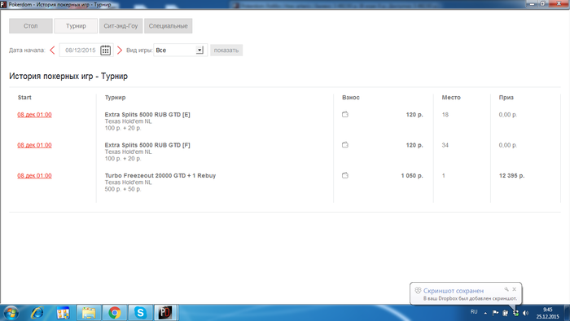Close the Dropbox screenshot notification
Screen dimensions: 570x321
[514, 289]
